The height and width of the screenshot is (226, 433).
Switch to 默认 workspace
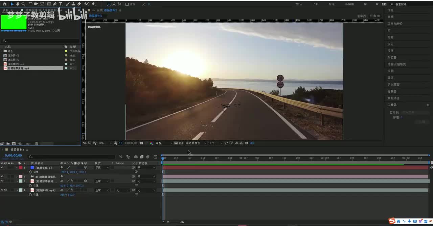click(299, 4)
